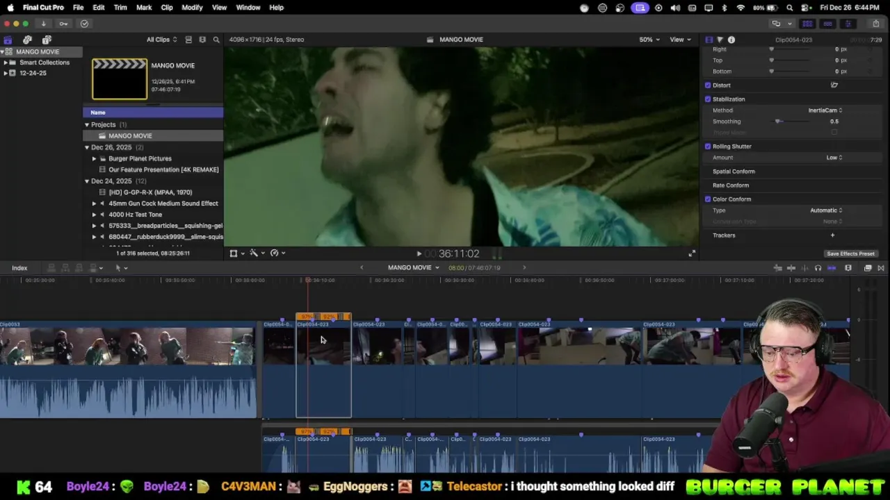The height and width of the screenshot is (500, 890).
Task: Open the Info inspector tab
Action: [731, 40]
